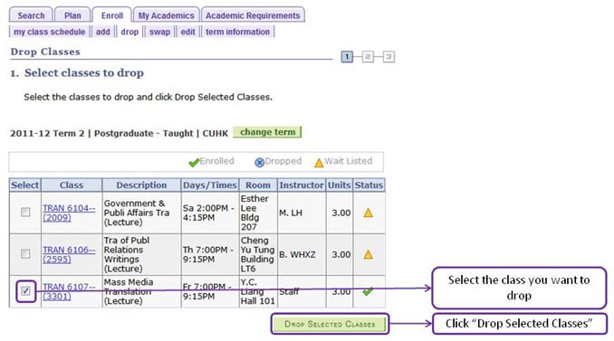The width and height of the screenshot is (614, 341).
Task: Click step 3 progress indicator
Action: pyautogui.click(x=389, y=57)
